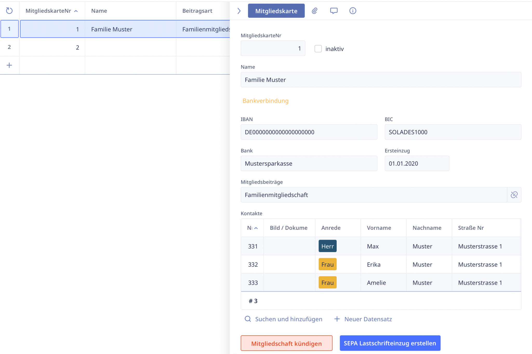The image size is (532, 354).
Task: Open the comments speech bubble icon
Action: (x=334, y=11)
